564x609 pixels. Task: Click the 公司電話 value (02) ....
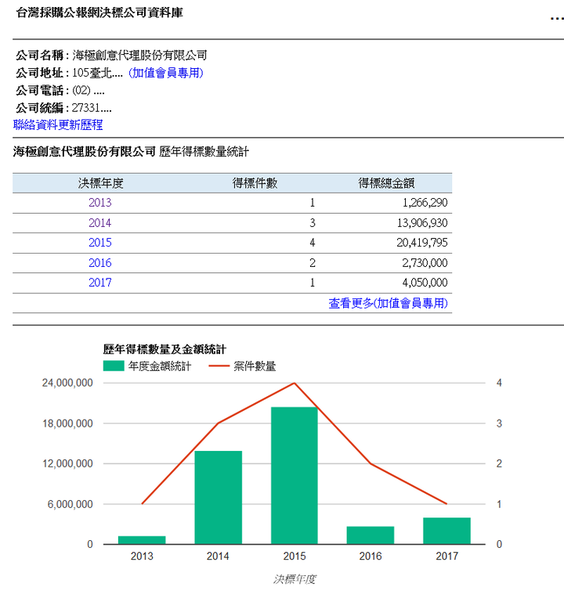click(89, 91)
